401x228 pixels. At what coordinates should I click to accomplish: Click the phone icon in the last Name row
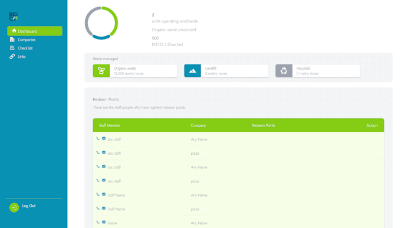tap(98, 222)
